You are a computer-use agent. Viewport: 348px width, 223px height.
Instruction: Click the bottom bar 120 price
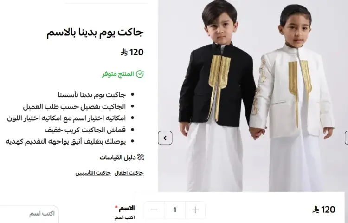pos(328,210)
